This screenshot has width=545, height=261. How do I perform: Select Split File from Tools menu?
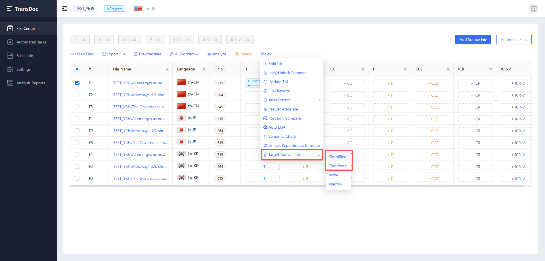click(x=292, y=64)
